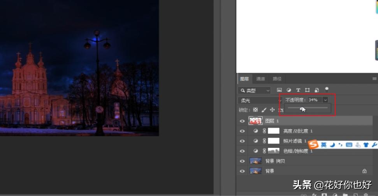Filter layers by adjustment layer type
The height and width of the screenshot is (196, 378).
pyautogui.click(x=289, y=90)
